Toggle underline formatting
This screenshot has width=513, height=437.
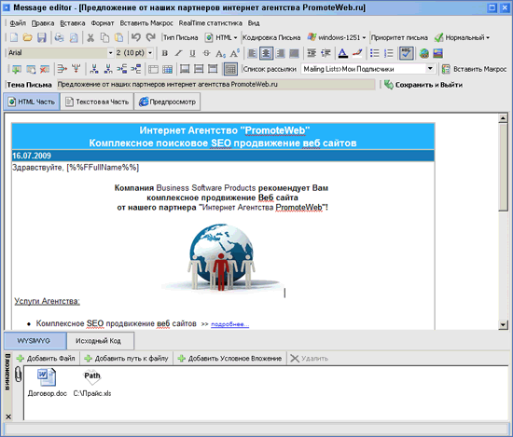[x=192, y=53]
